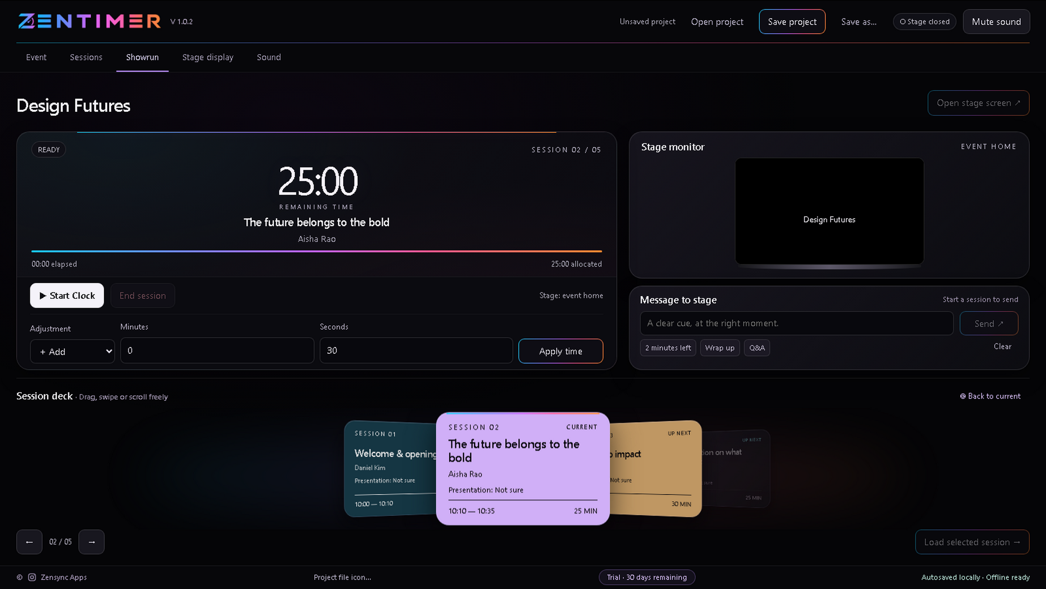The height and width of the screenshot is (589, 1046).
Task: Apply time adjustment
Action: pos(560,351)
